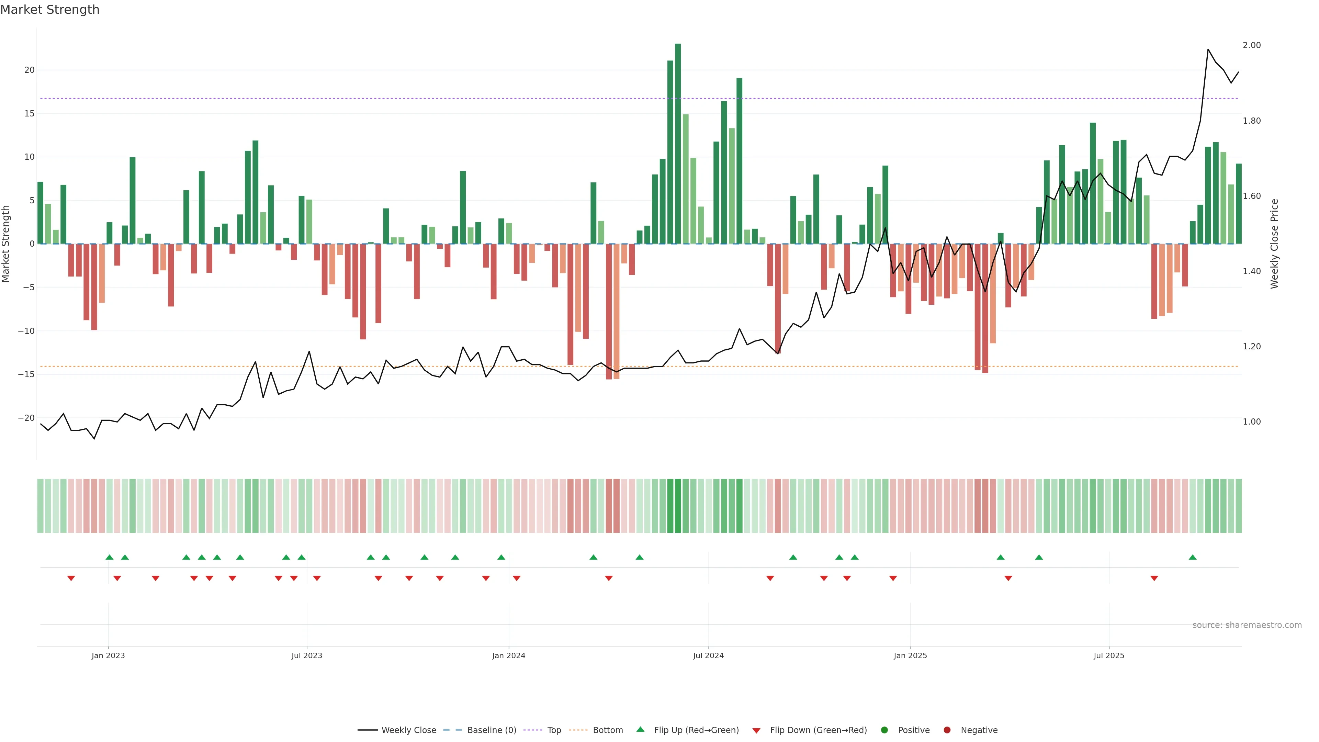Click the Weekly Close Price axis title
The image size is (1319, 742).
pyautogui.click(x=1274, y=244)
